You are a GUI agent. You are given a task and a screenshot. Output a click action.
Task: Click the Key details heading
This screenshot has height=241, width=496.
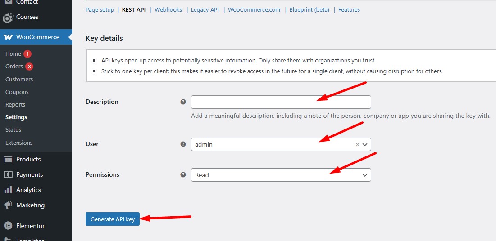[x=104, y=39]
